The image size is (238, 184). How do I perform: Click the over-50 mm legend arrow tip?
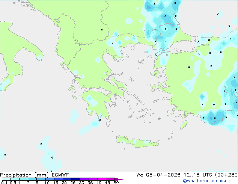tap(119, 179)
